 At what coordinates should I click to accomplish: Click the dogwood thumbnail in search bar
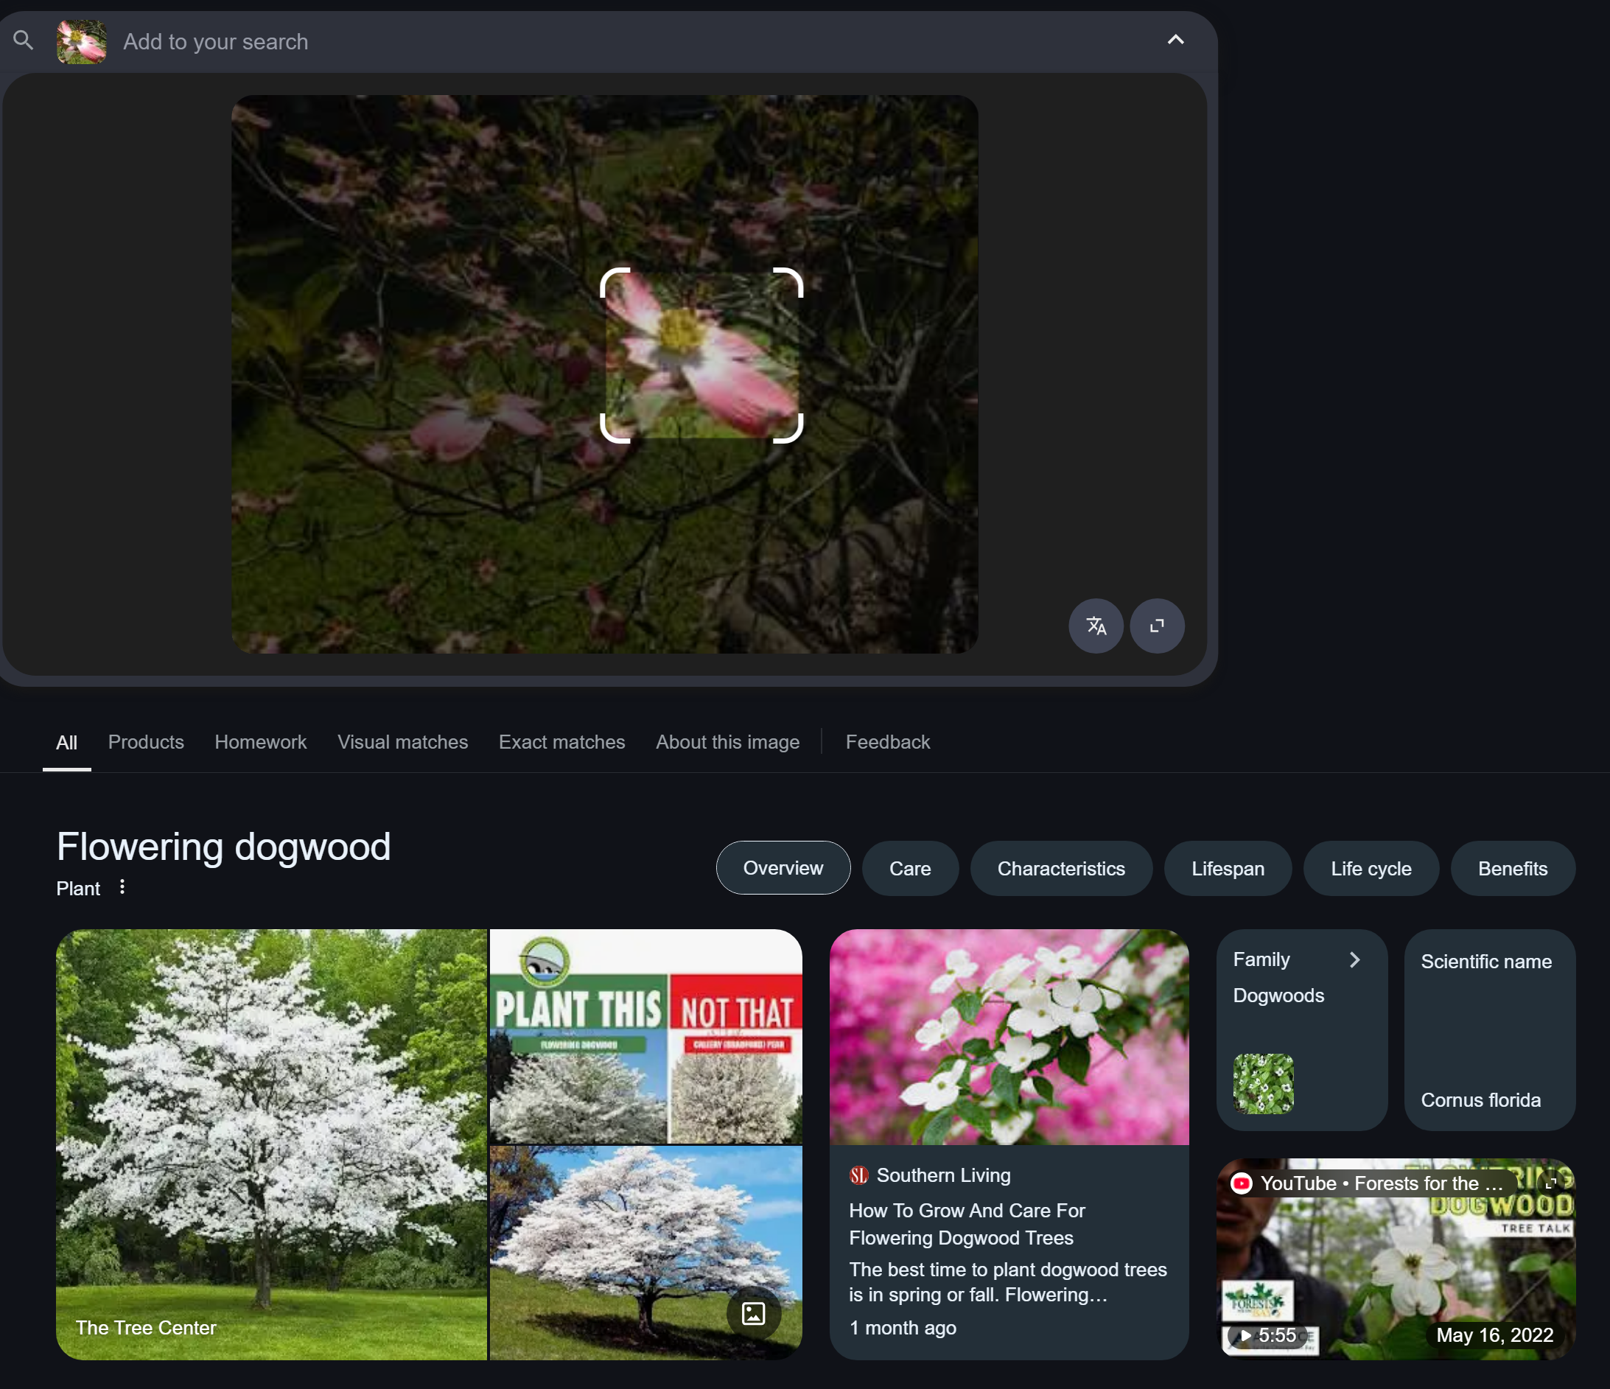(82, 42)
